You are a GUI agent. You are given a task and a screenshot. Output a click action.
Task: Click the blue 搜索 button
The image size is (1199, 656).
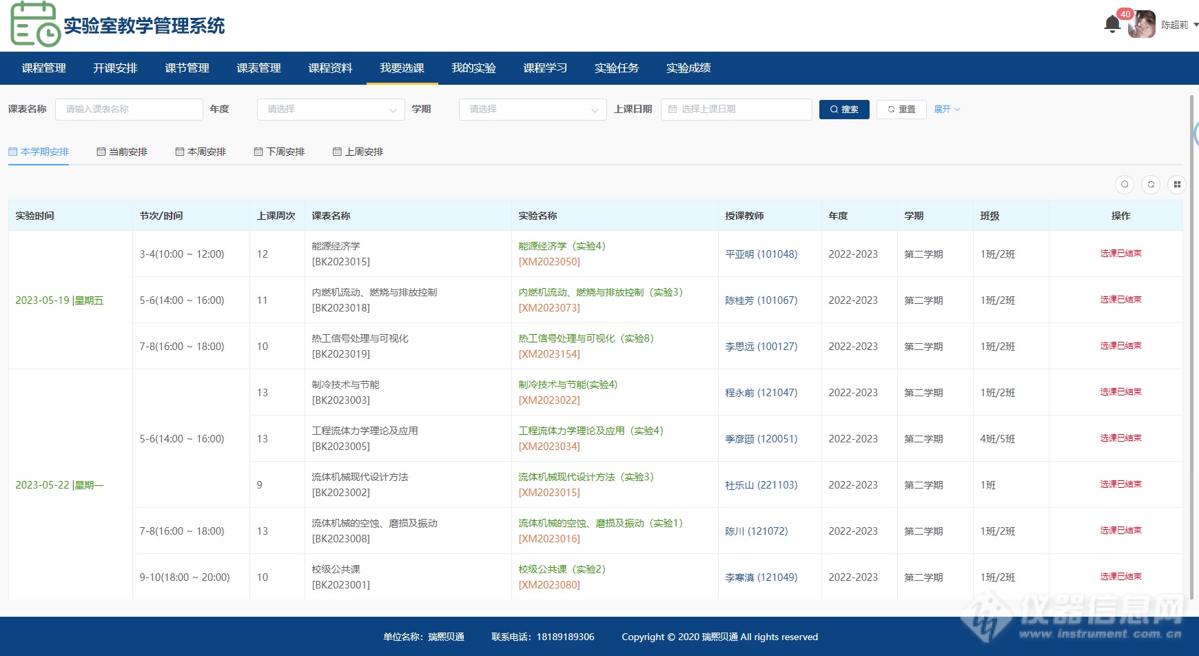[x=844, y=110]
